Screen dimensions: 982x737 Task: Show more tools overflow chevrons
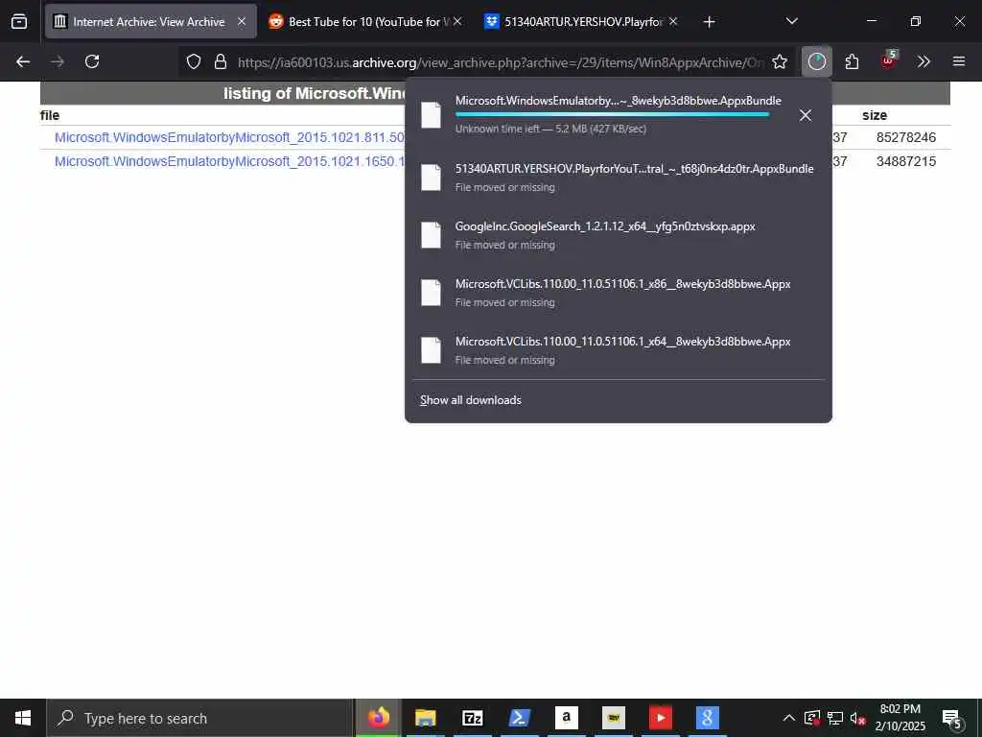tap(924, 61)
